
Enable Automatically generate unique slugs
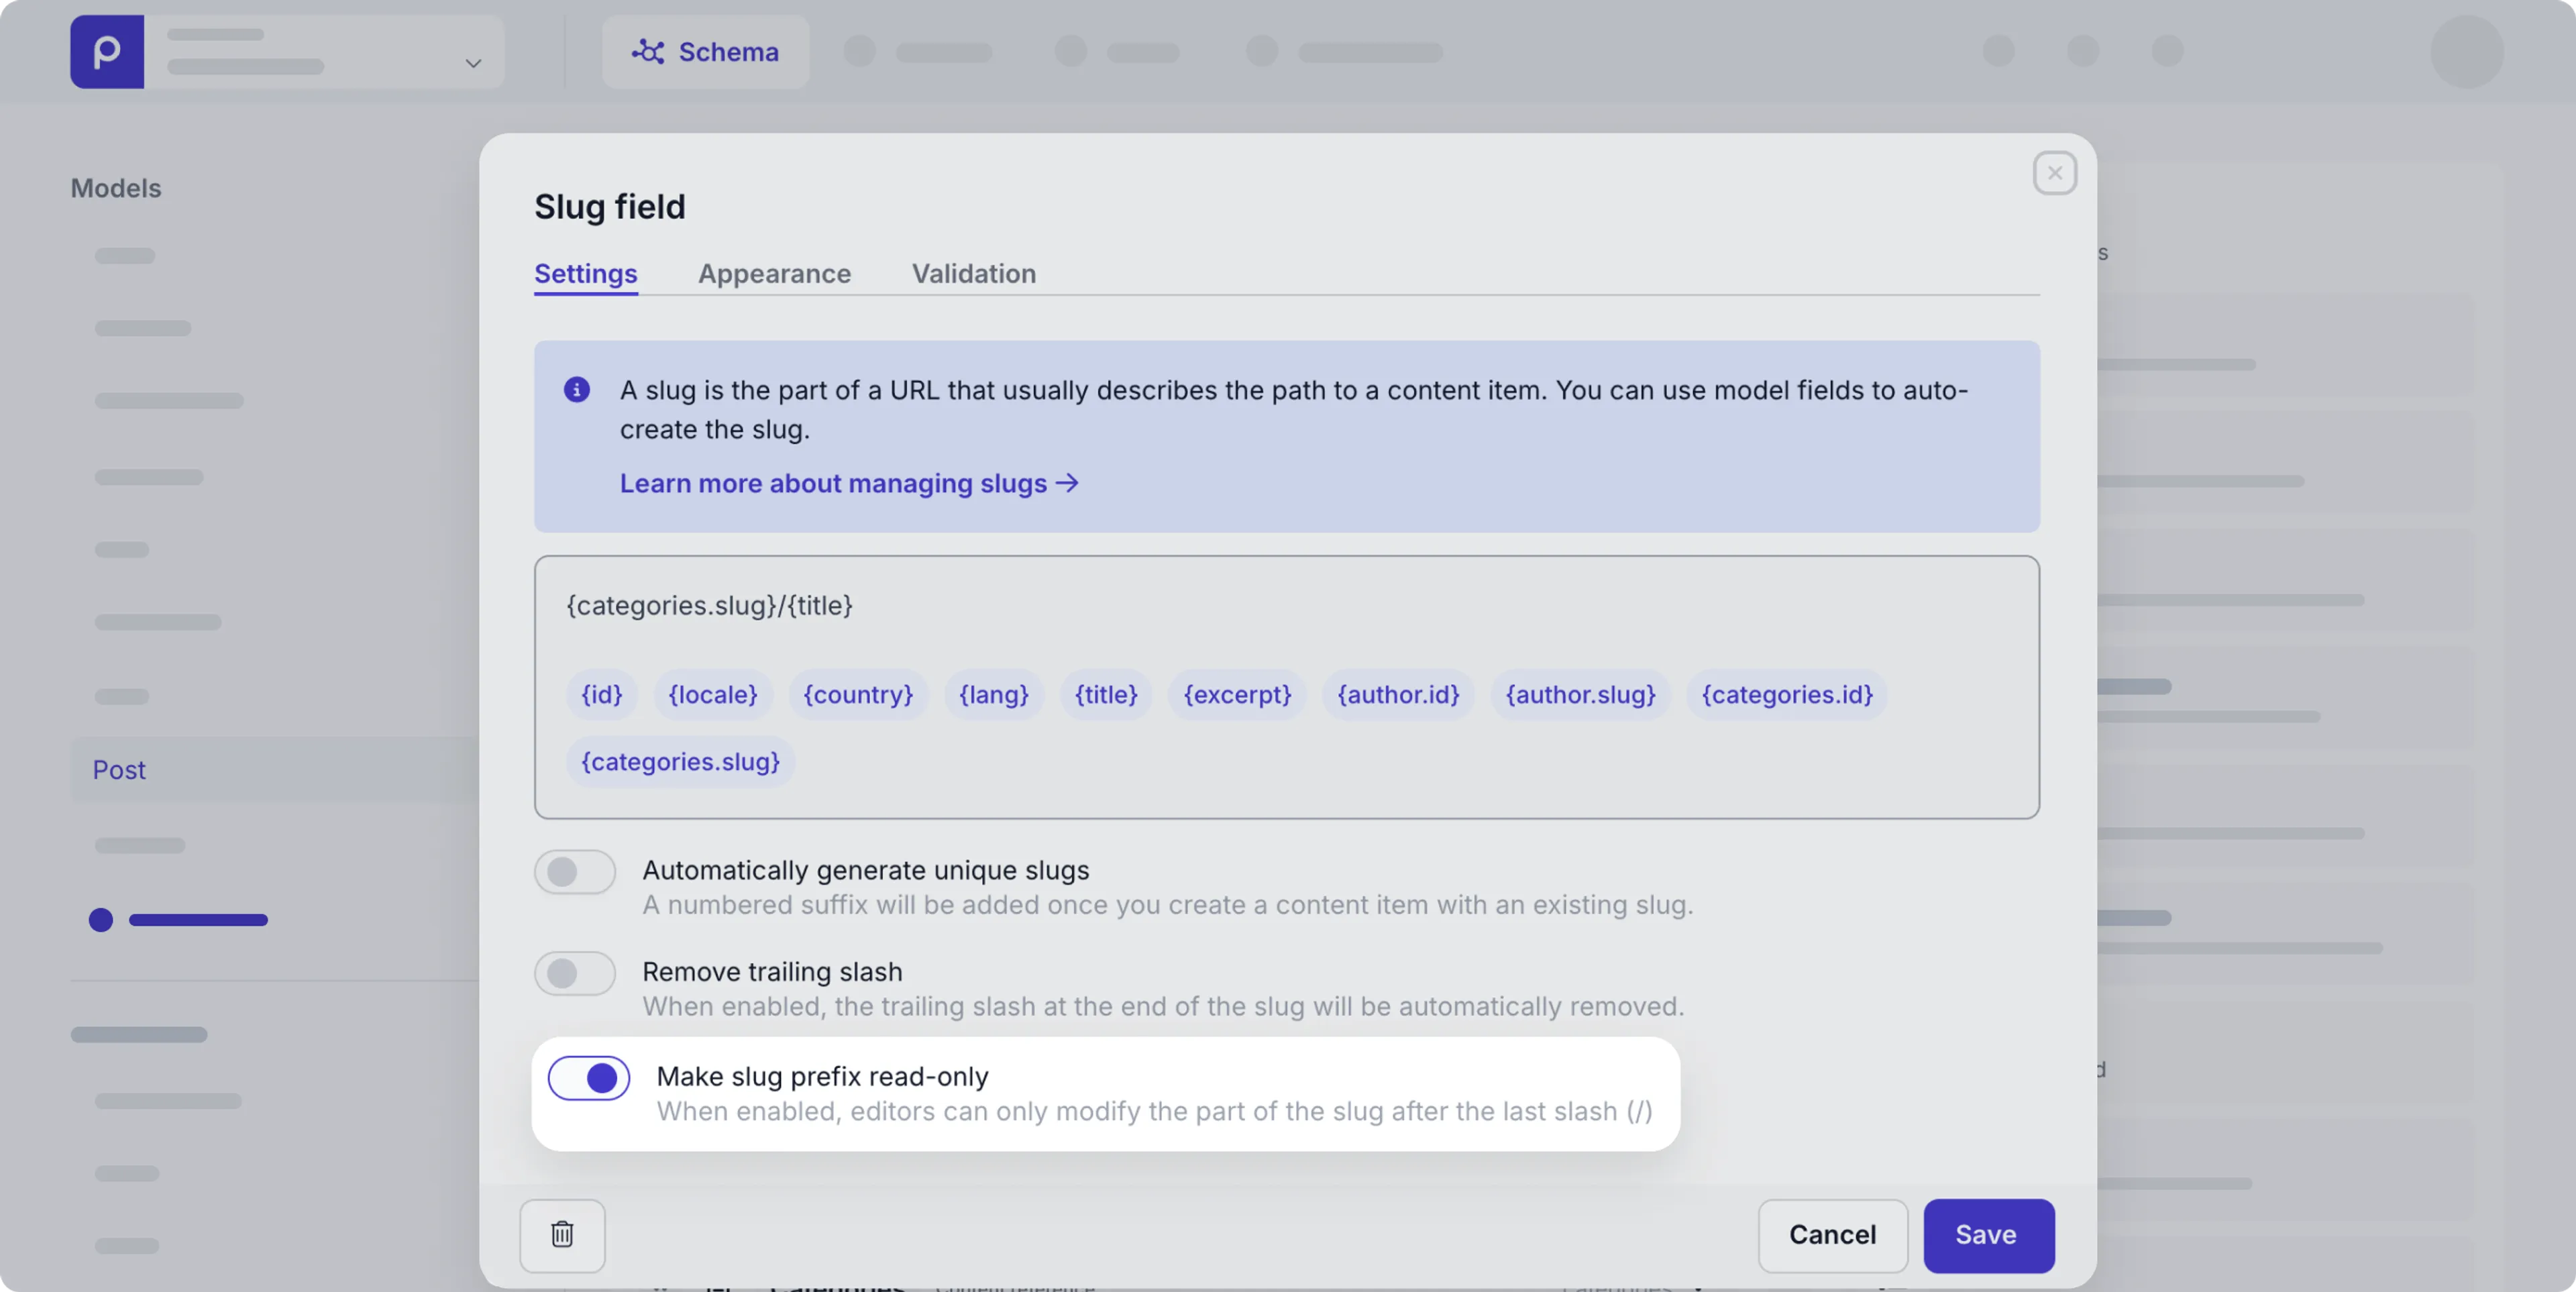pyautogui.click(x=574, y=872)
